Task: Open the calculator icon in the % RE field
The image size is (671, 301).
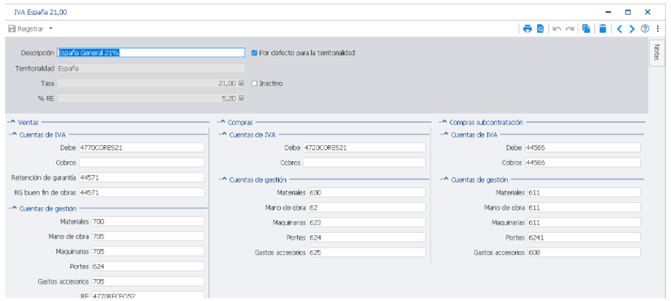Action: click(x=241, y=98)
